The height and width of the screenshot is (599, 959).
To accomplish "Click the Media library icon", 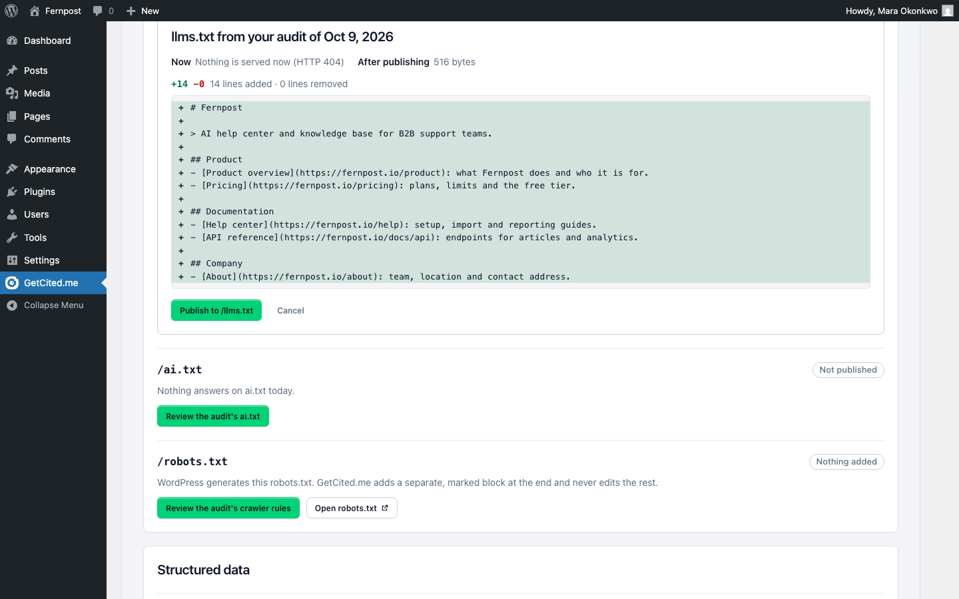I will 12,93.
